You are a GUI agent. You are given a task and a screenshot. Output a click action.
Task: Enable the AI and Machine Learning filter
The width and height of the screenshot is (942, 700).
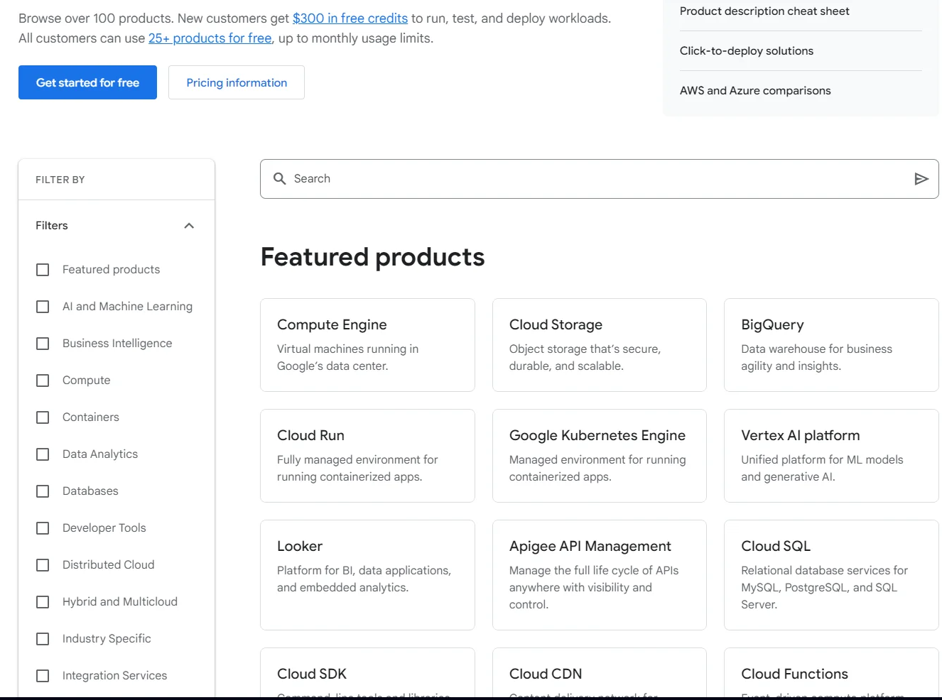click(43, 307)
